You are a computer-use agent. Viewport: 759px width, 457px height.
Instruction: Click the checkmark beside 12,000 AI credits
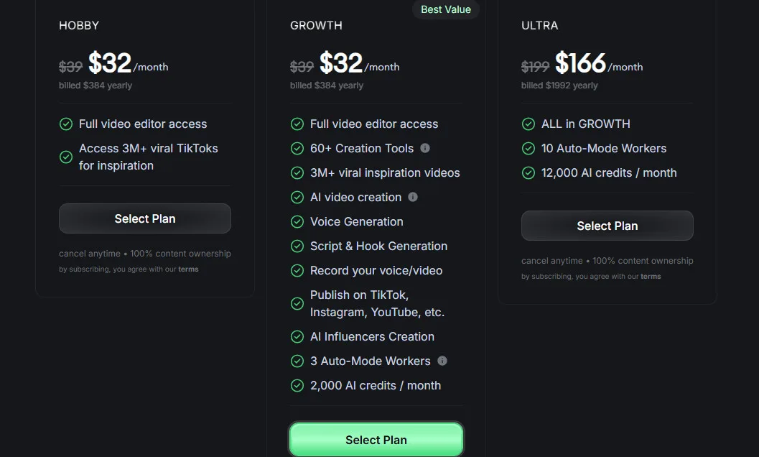(528, 172)
